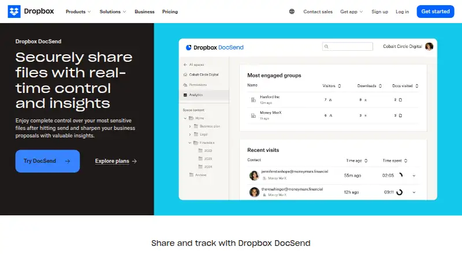Click theresahinger's contact avatar
The width and height of the screenshot is (462, 254).
click(254, 192)
